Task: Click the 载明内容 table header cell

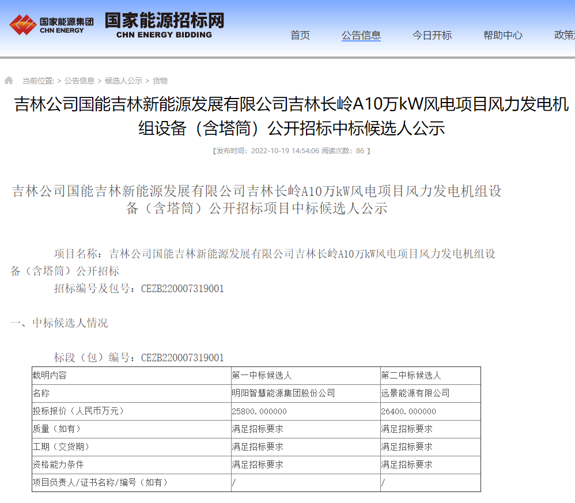Action: [131, 376]
